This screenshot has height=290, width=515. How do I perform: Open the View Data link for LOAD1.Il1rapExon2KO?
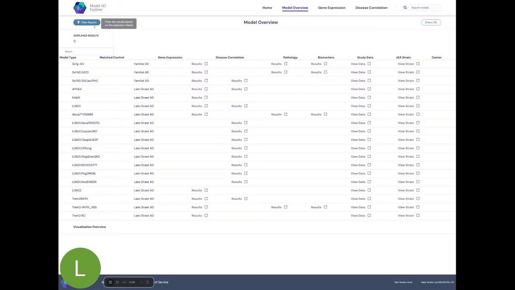coord(358,157)
